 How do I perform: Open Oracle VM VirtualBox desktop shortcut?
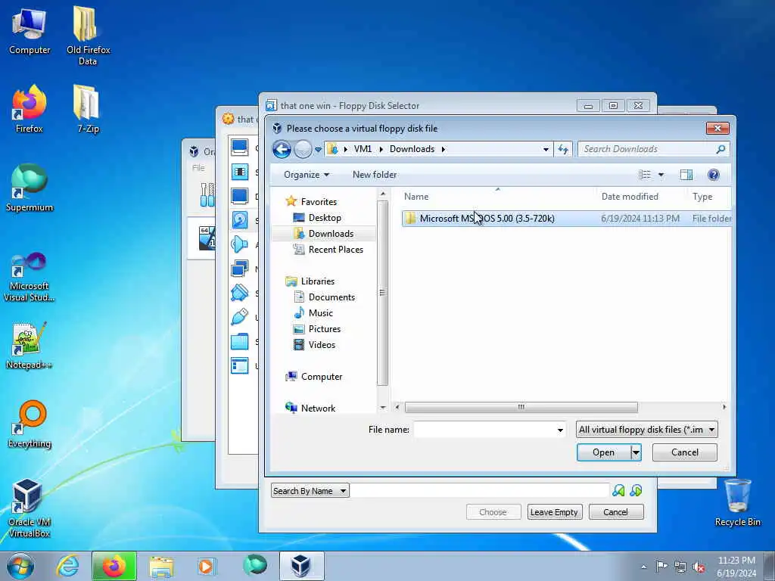click(x=30, y=508)
